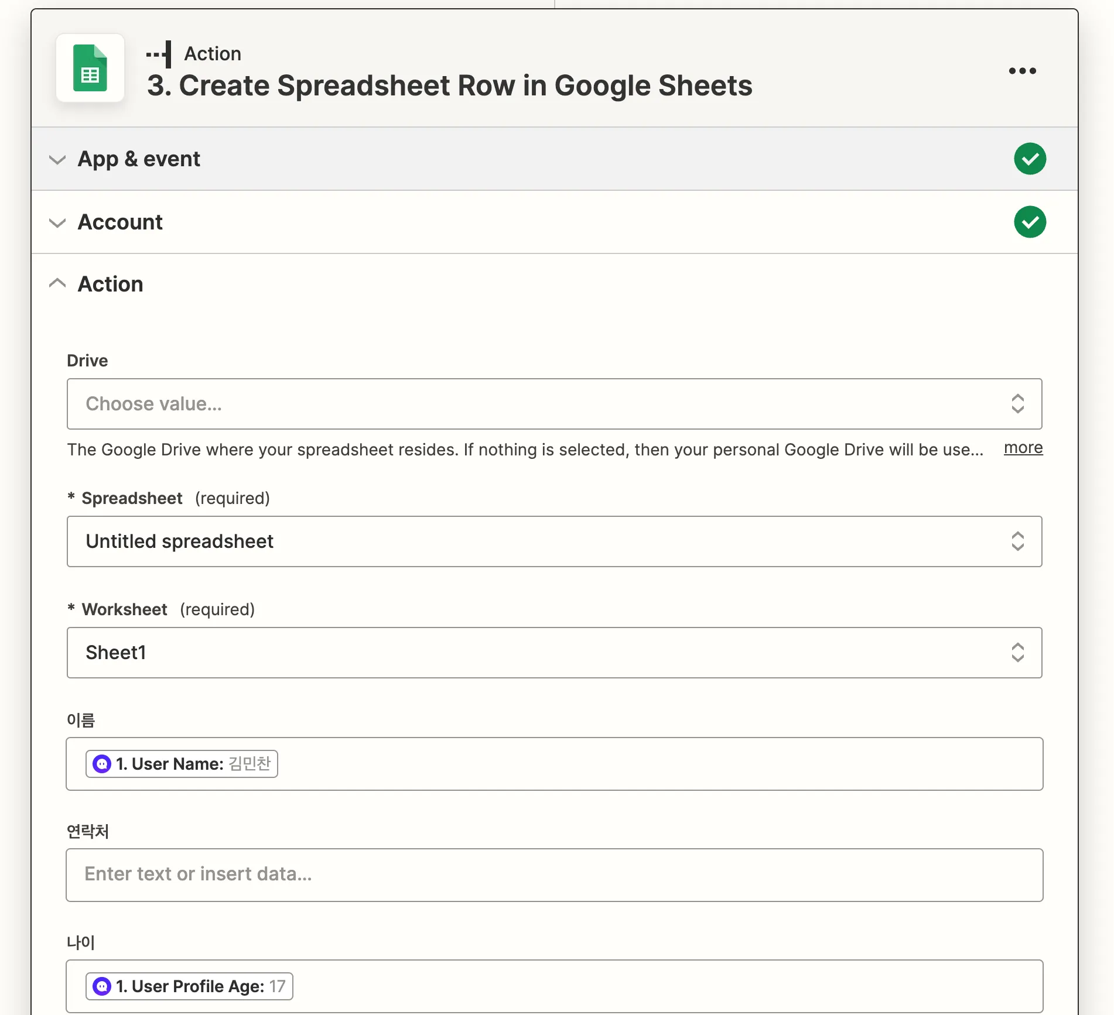Click the 'more' link under Drive
The image size is (1114, 1015).
pyautogui.click(x=1023, y=448)
